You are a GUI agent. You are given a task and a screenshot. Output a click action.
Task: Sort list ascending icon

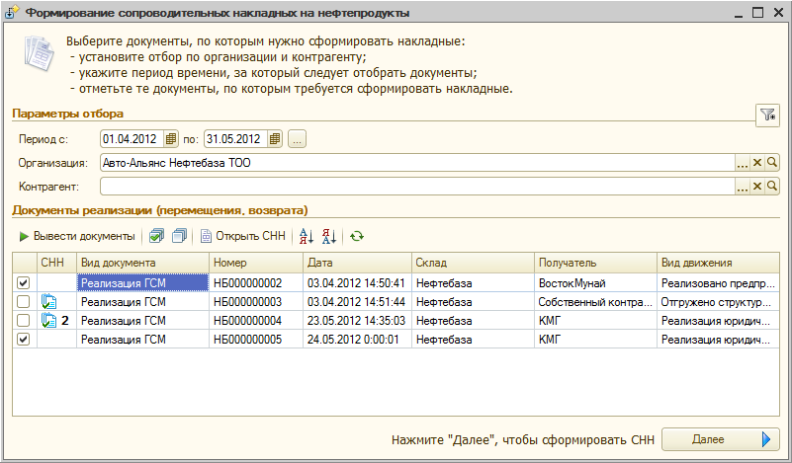pos(306,236)
